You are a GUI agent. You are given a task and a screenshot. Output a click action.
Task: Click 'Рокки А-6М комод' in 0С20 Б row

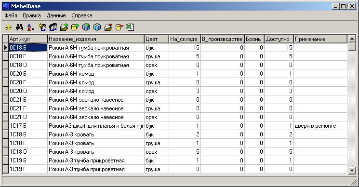(96, 74)
